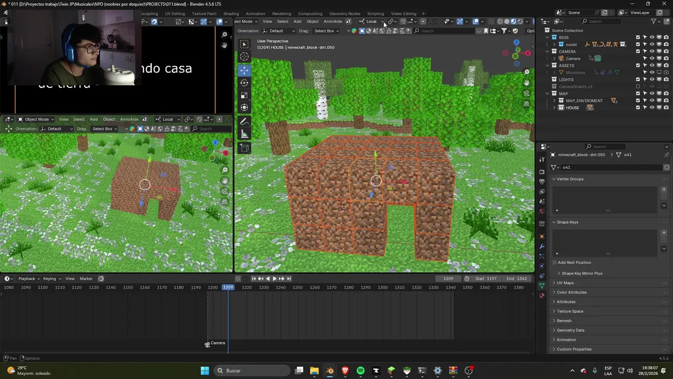Play the animation forward
Image resolution: width=673 pixels, height=379 pixels.
(274, 278)
